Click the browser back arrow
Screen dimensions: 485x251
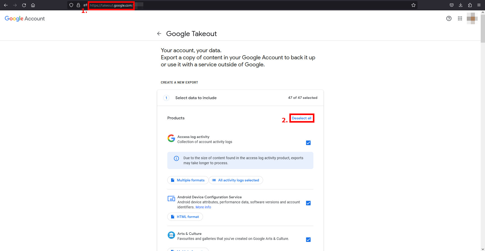(6, 5)
